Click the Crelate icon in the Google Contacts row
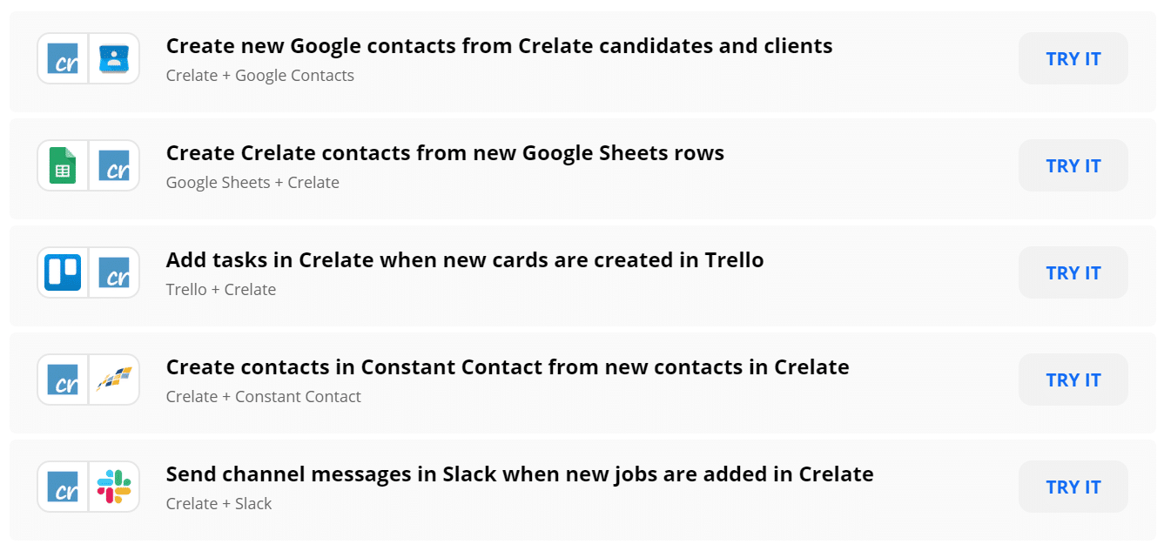Image resolution: width=1164 pixels, height=551 pixels. point(64,58)
